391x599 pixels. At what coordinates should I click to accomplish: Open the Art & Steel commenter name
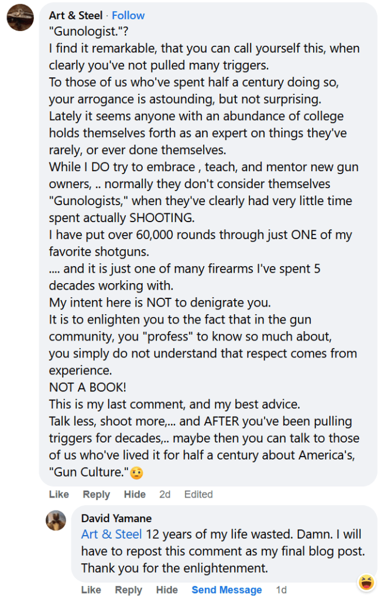76,15
